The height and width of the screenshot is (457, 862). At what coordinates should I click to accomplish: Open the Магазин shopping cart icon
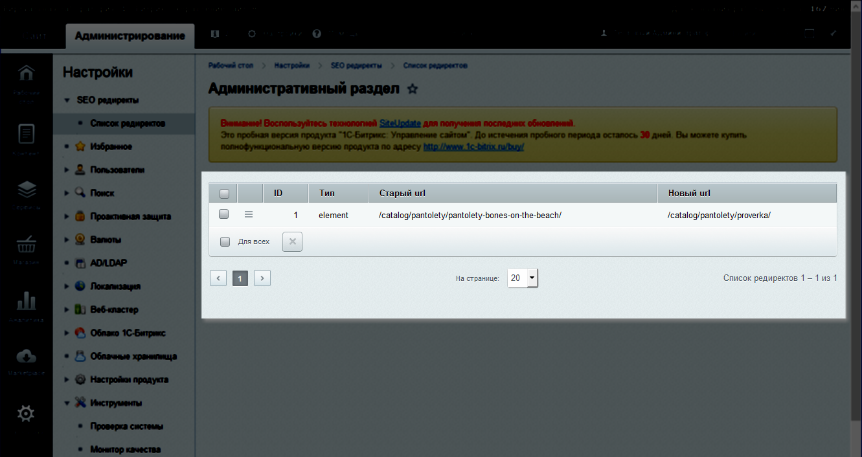tap(26, 245)
